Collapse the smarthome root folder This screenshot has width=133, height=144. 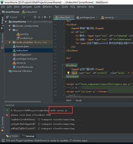tap(6, 22)
